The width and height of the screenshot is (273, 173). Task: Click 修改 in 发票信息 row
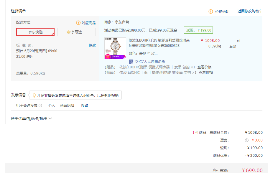(x=85, y=106)
